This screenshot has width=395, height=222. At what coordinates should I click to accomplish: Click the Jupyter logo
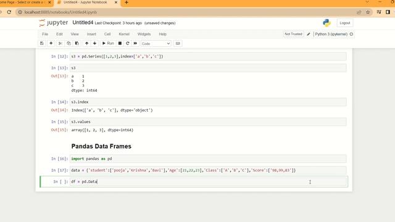[54, 23]
